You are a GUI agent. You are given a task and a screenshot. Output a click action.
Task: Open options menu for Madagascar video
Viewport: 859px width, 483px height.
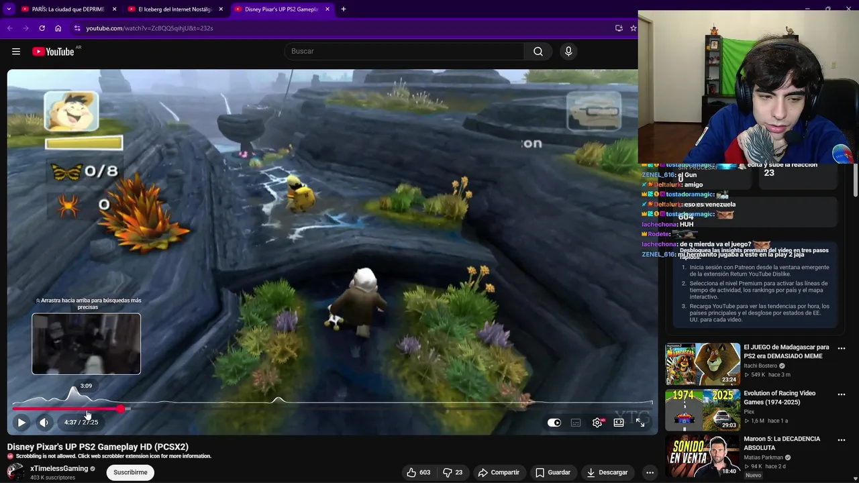click(842, 349)
